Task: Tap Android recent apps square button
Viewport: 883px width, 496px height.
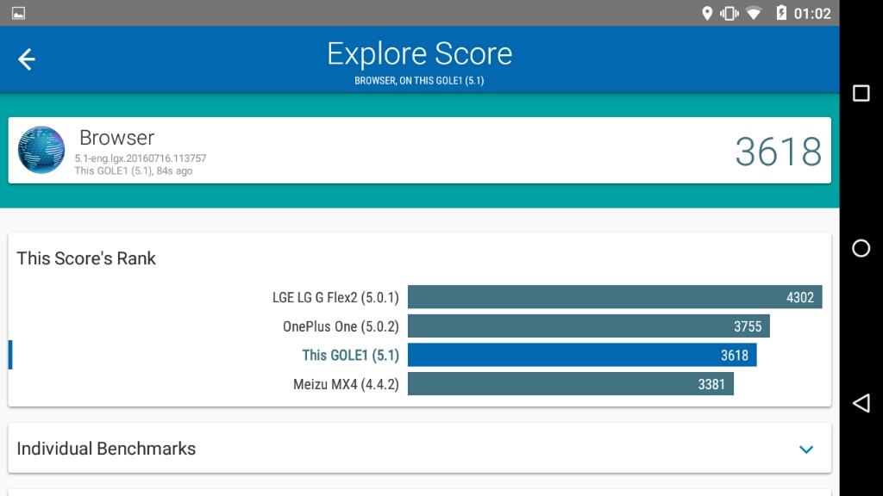Action: [x=861, y=93]
